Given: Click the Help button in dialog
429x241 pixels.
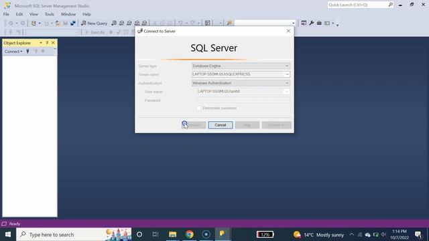Looking at the screenshot, I should tap(247, 125).
